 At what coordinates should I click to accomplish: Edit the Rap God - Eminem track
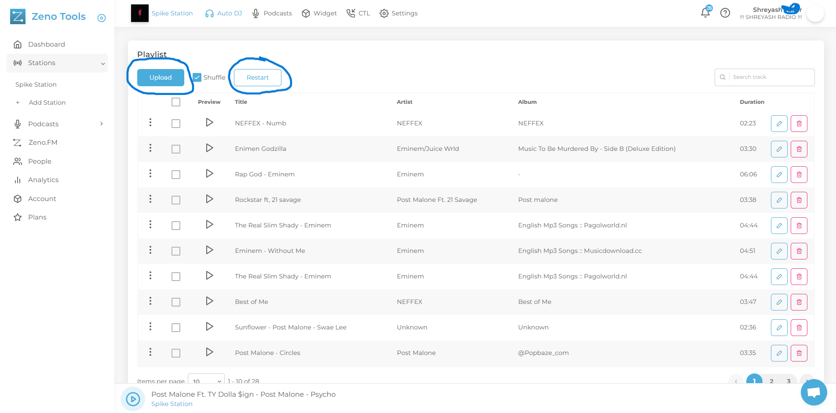[779, 175]
